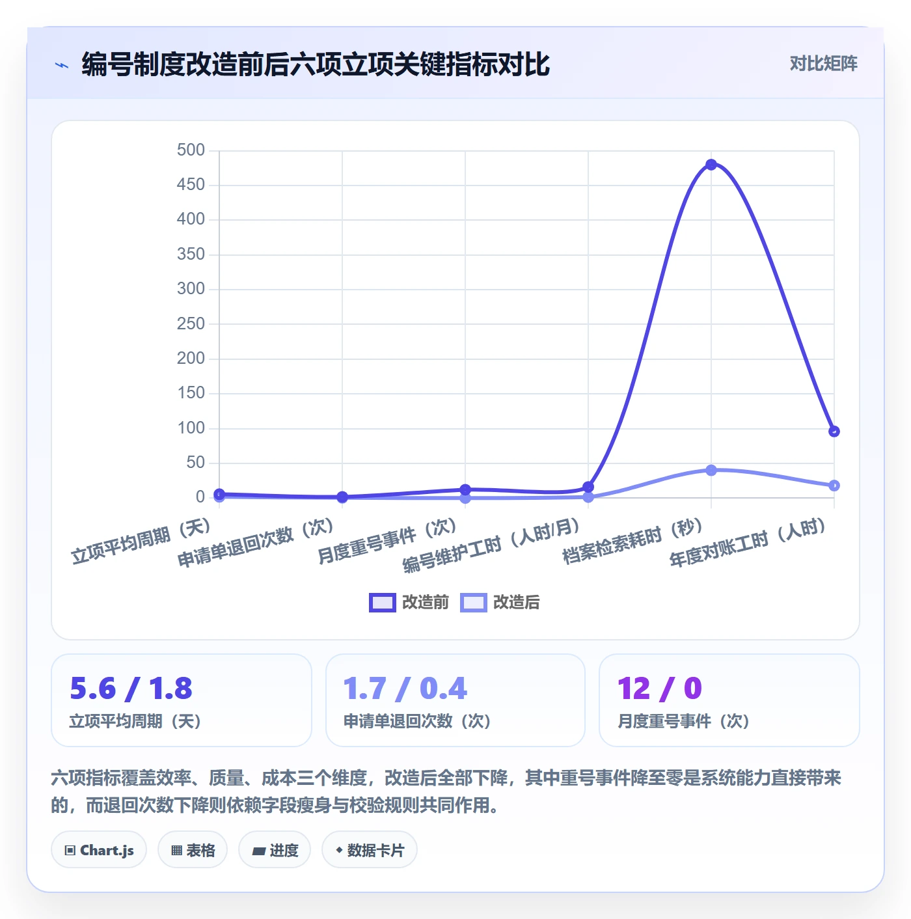
Task: Click the 改造前 point at 编号维护工时
Action: pyautogui.click(x=588, y=487)
